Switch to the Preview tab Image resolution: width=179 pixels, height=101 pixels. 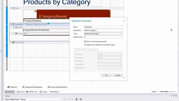coord(21,92)
